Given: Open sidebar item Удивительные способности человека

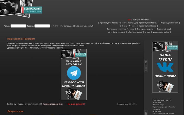Looking at the screenshot, I should (x=164, y=108).
